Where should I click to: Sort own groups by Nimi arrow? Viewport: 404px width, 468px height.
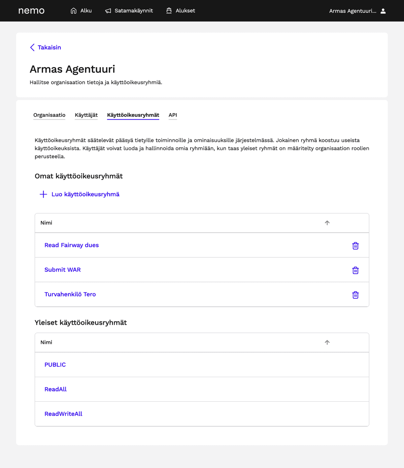(327, 223)
